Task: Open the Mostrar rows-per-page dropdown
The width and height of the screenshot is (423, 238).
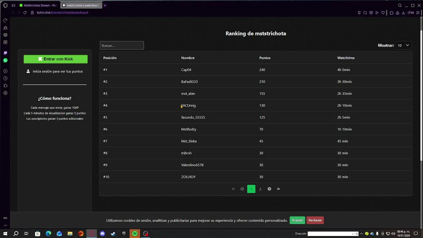Action: point(404,45)
